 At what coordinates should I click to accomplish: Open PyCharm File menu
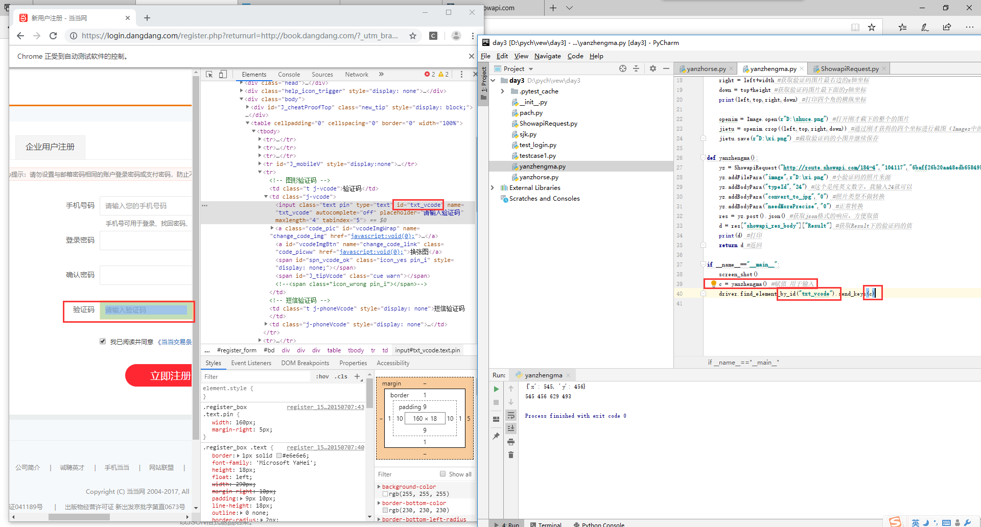(x=485, y=56)
